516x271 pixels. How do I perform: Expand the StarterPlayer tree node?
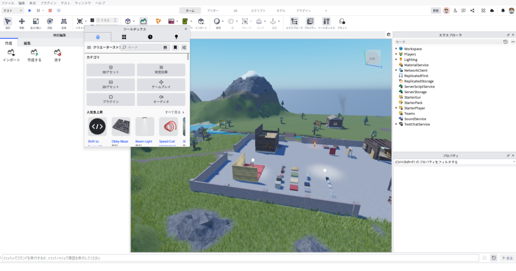pyautogui.click(x=396, y=108)
